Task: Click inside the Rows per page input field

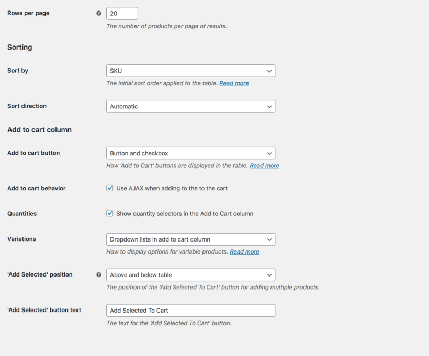Action: 121,13
